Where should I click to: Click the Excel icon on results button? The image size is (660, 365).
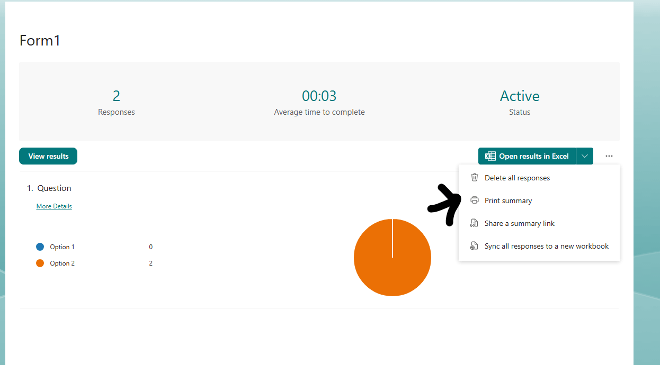(x=490, y=156)
